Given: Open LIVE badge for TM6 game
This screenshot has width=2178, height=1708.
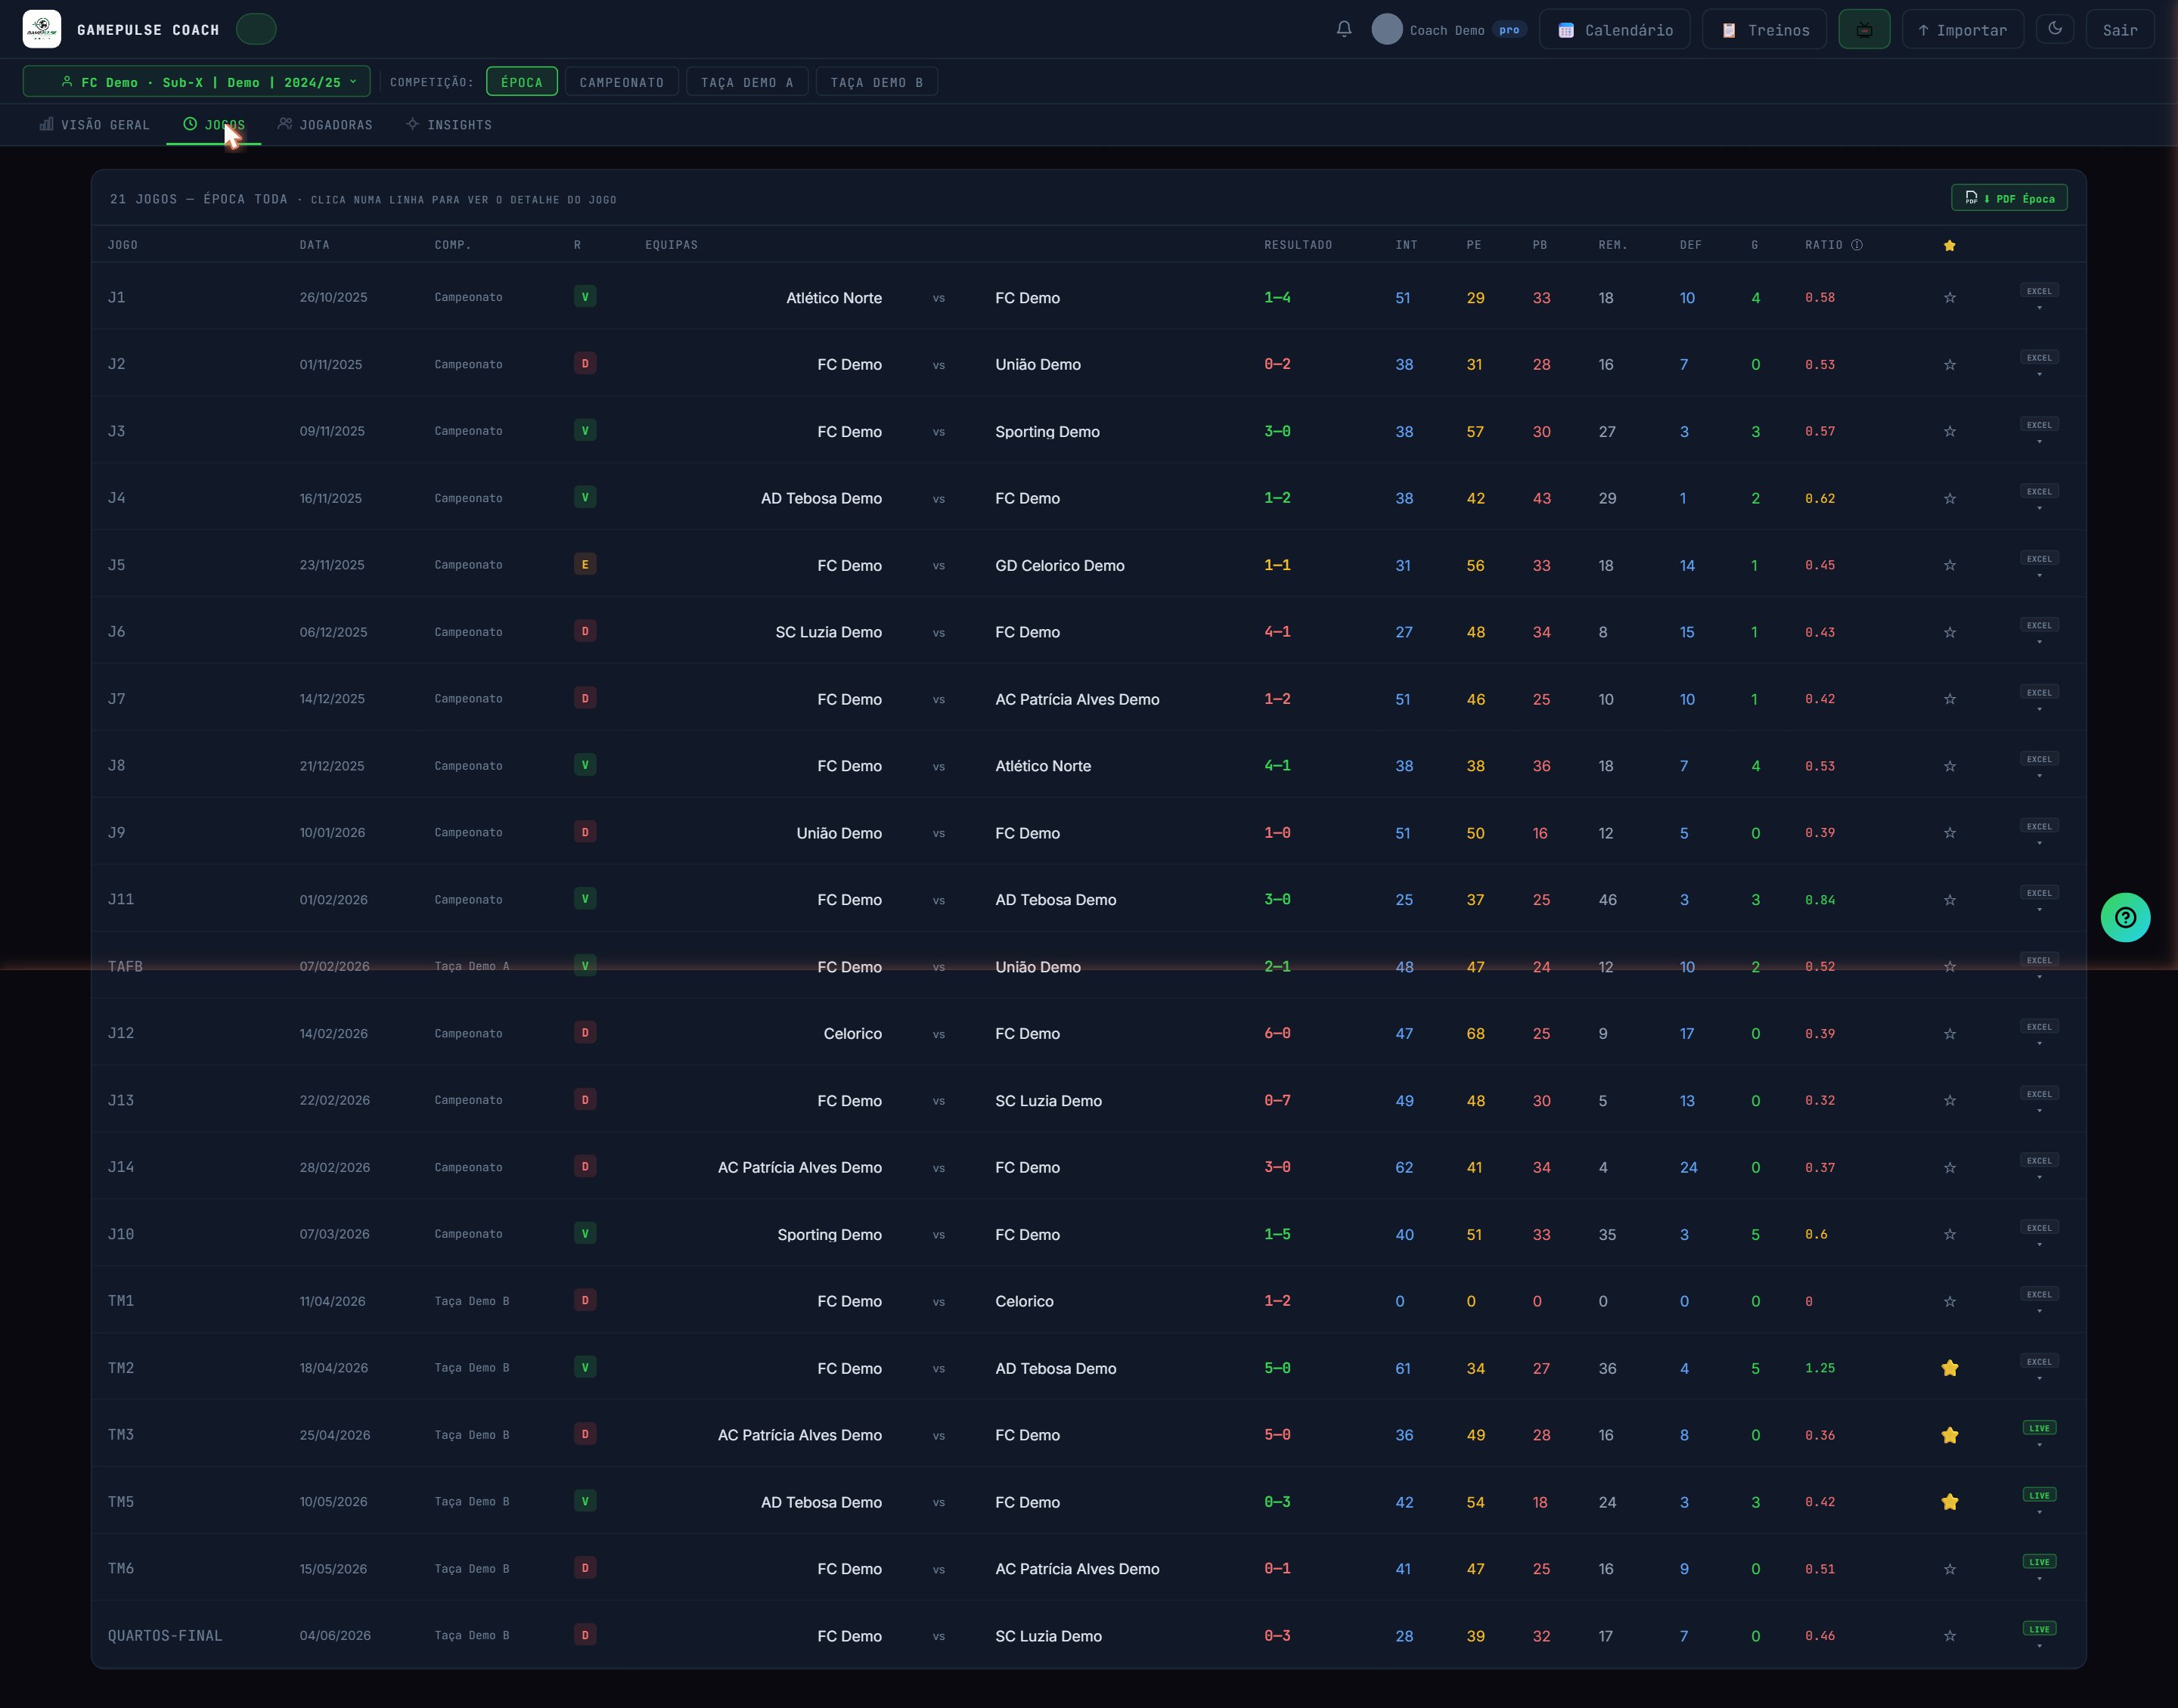Looking at the screenshot, I should point(2039,1562).
